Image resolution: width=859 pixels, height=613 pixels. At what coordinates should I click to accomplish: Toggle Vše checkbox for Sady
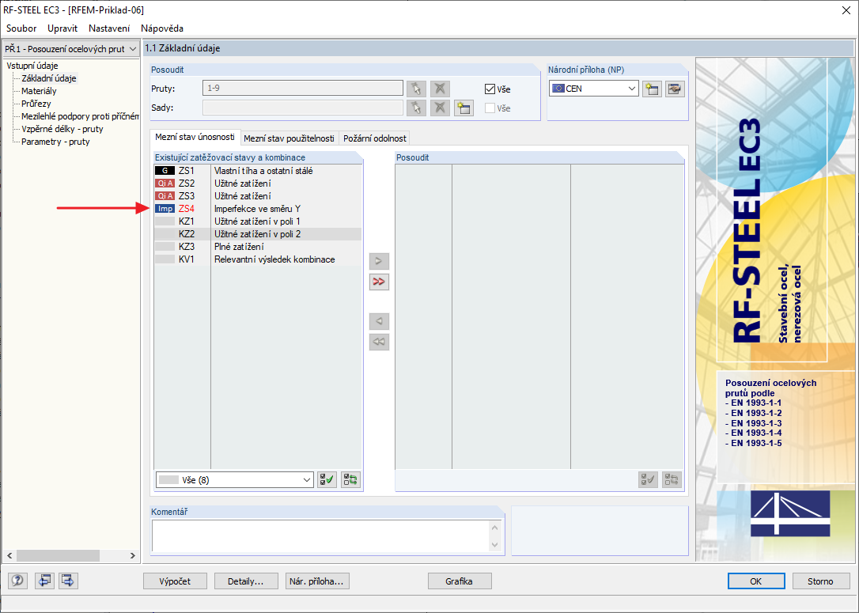click(490, 108)
